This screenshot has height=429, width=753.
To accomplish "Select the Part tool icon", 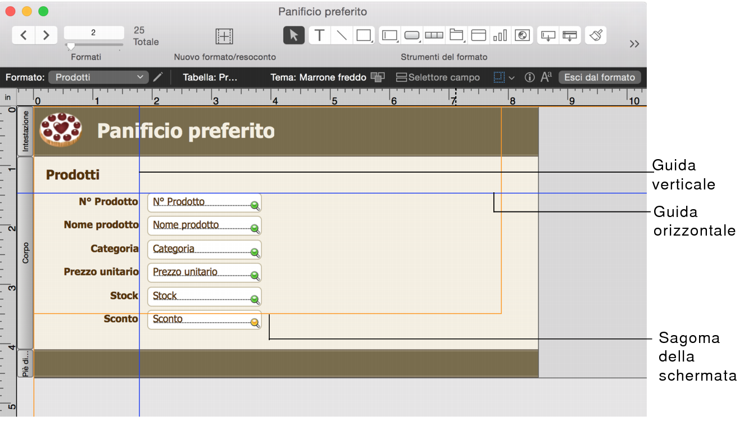I will pos(570,35).
